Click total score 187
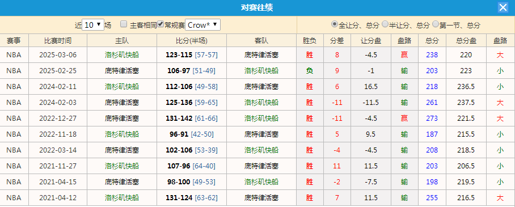The image size is (515, 207). coord(432,134)
